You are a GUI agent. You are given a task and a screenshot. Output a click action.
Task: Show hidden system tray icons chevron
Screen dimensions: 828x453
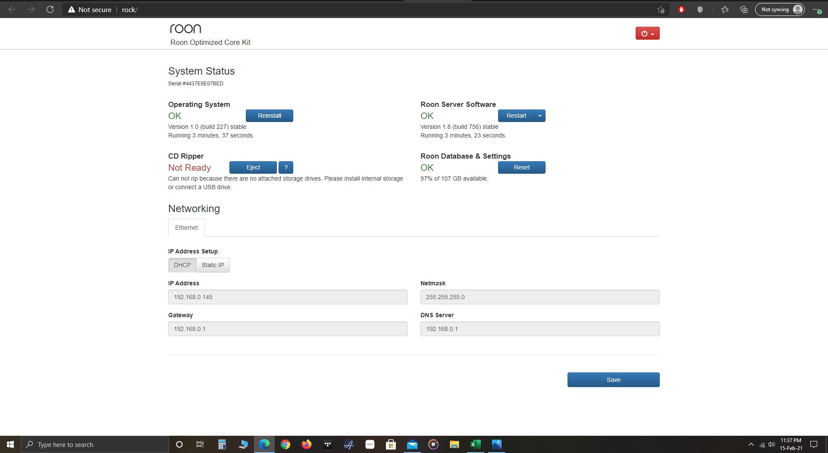pos(751,444)
